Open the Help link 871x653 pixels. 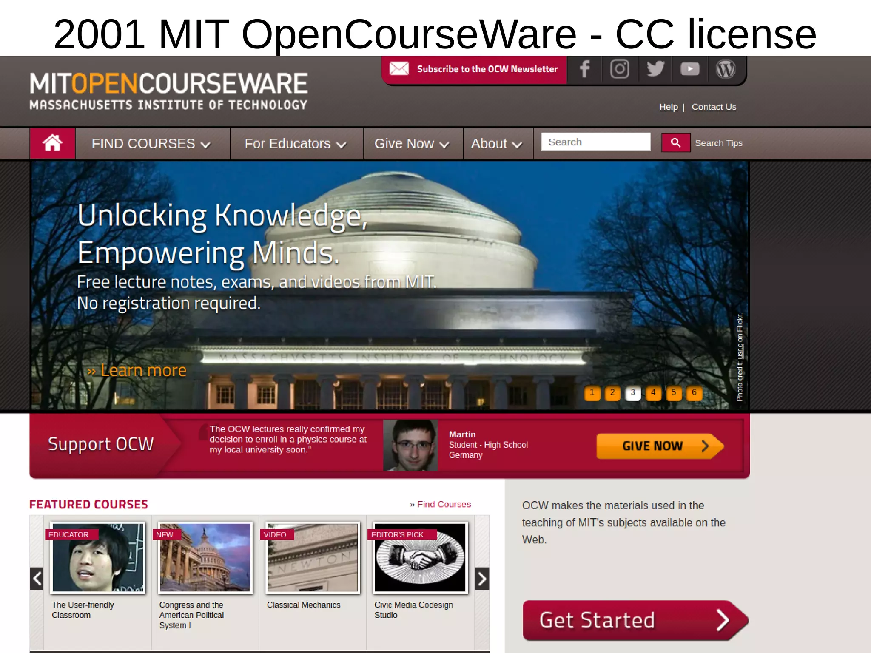pyautogui.click(x=669, y=107)
